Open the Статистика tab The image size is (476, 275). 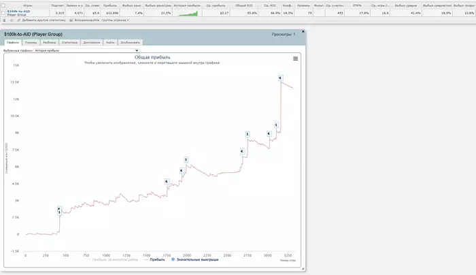coord(69,42)
